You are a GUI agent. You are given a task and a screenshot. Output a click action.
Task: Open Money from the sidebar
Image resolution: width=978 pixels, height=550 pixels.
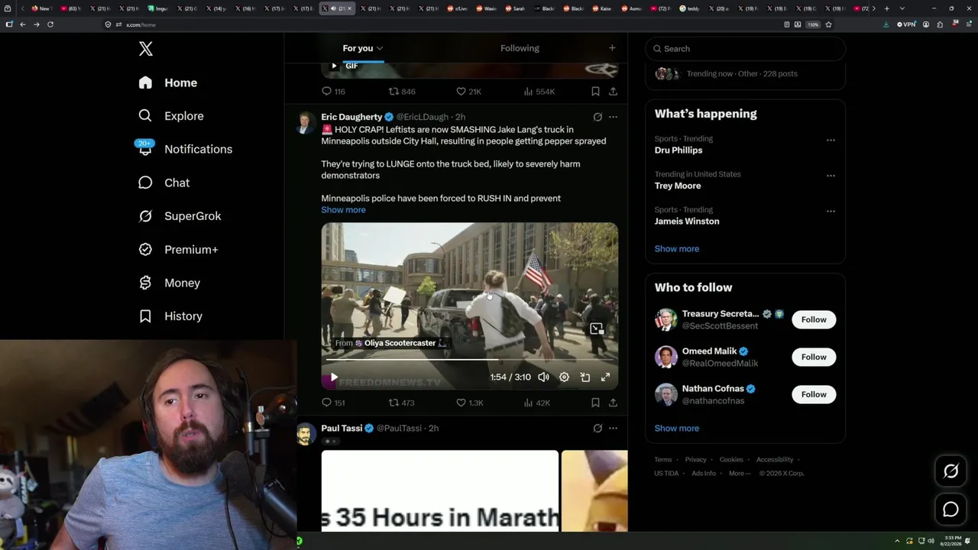tap(169, 283)
